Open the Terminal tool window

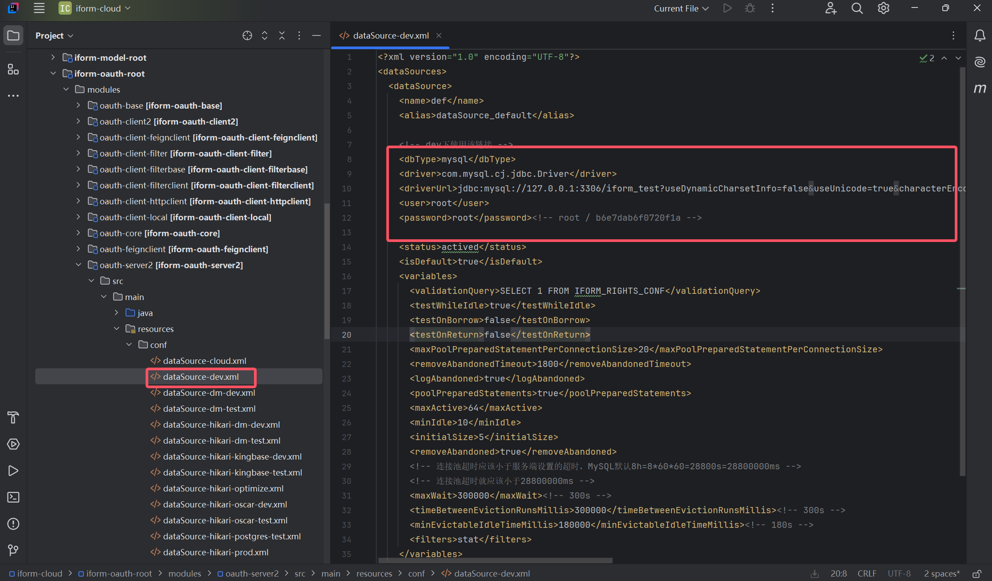13,497
